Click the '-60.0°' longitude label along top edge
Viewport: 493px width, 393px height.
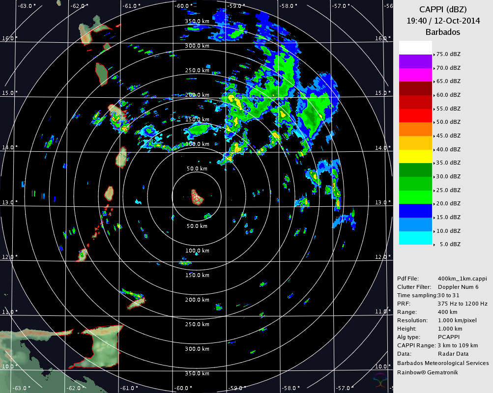click(183, 6)
